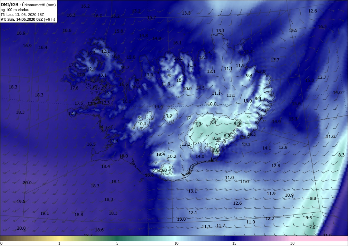Click the 15.8 map value

(119, 31)
